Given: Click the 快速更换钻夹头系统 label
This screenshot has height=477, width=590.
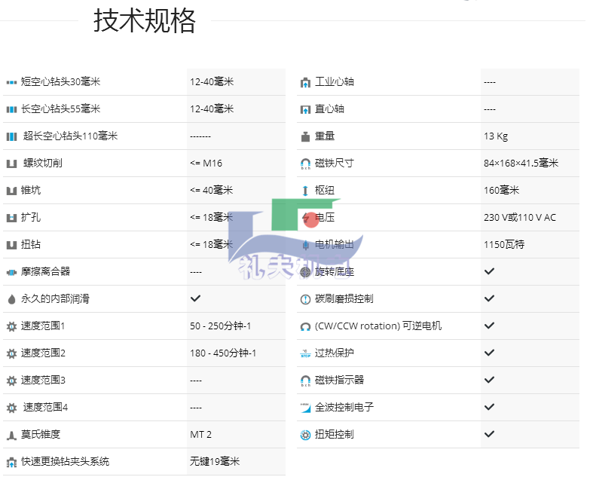Looking at the screenshot, I should 65,461.
